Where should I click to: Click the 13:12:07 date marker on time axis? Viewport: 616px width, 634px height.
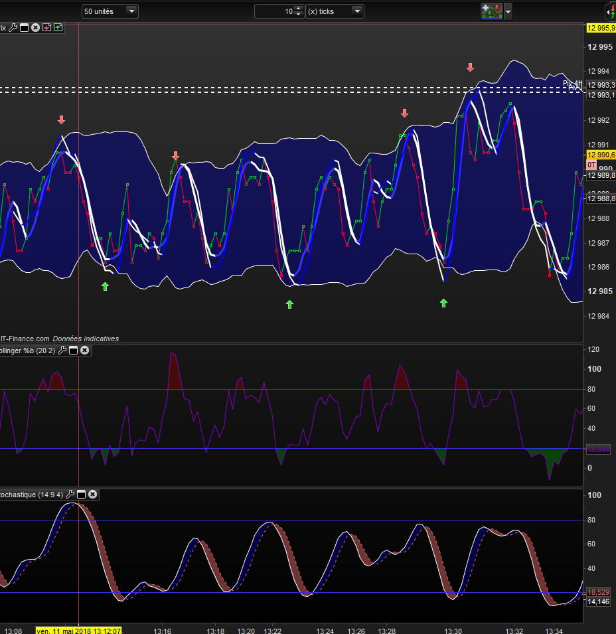[x=78, y=629]
